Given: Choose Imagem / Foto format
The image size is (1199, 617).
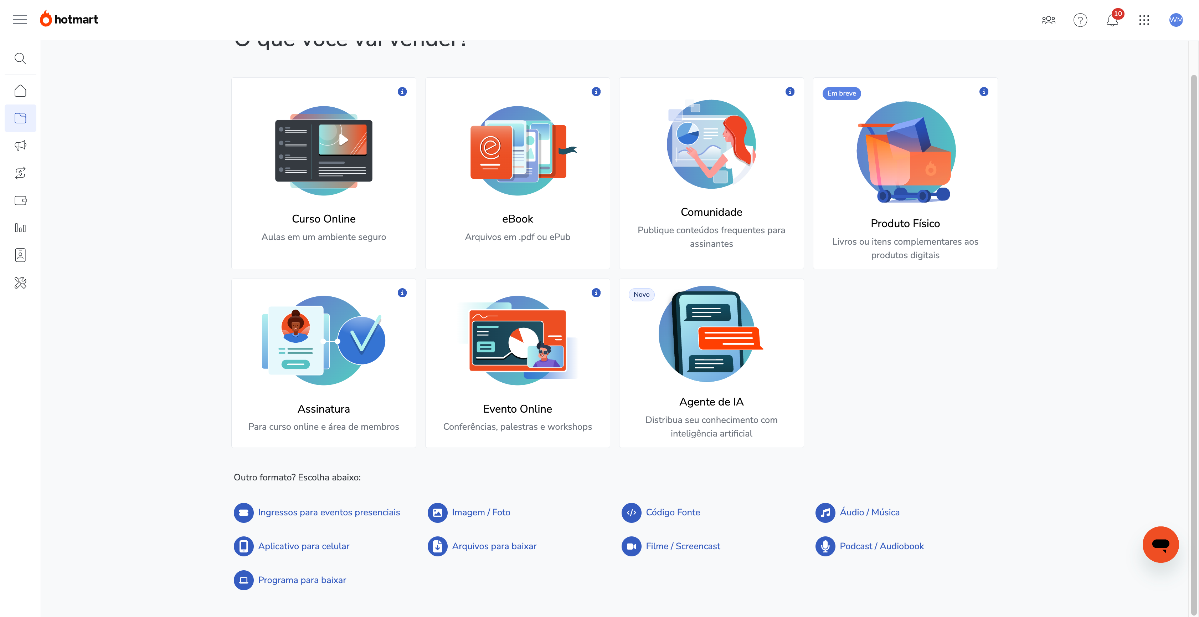Looking at the screenshot, I should point(469,513).
